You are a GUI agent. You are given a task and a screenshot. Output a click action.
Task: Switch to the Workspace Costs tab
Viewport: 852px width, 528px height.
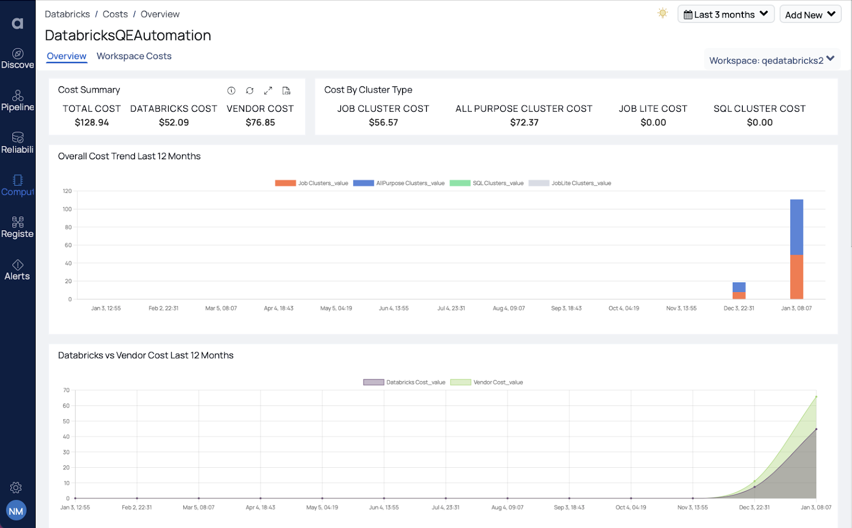click(134, 56)
